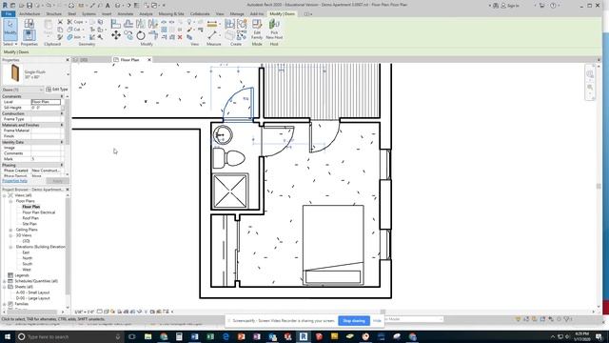609x343 pixels.
Task: Click Save icon in quick access toolbar
Action: pyautogui.click(x=29, y=6)
